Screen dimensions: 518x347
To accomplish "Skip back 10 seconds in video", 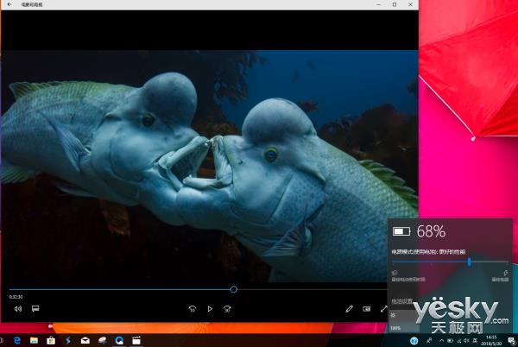I will coord(193,308).
